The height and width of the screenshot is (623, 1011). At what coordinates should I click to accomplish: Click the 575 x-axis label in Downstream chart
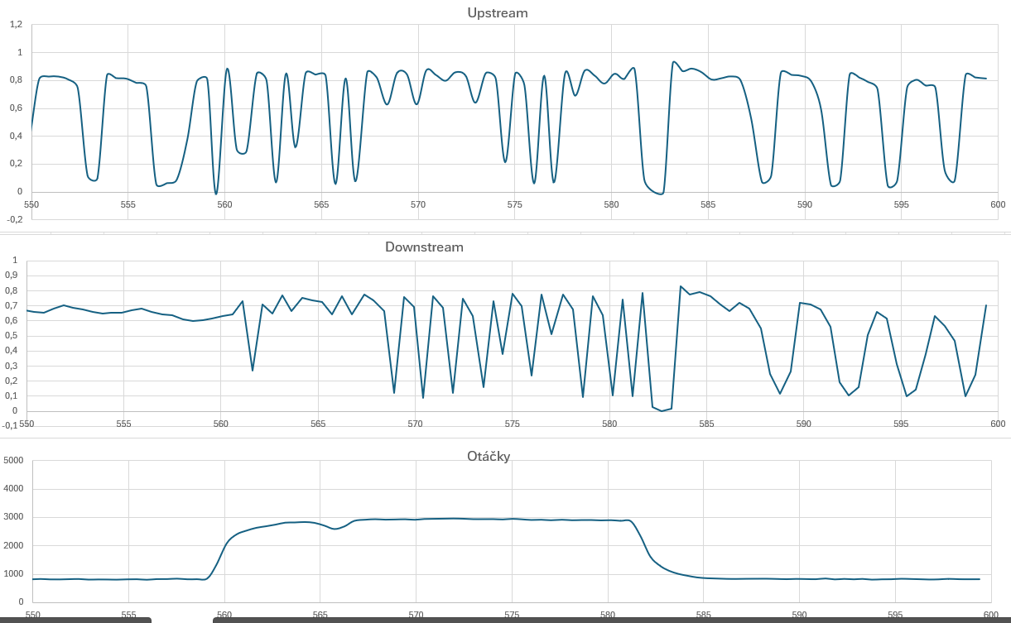pos(513,424)
